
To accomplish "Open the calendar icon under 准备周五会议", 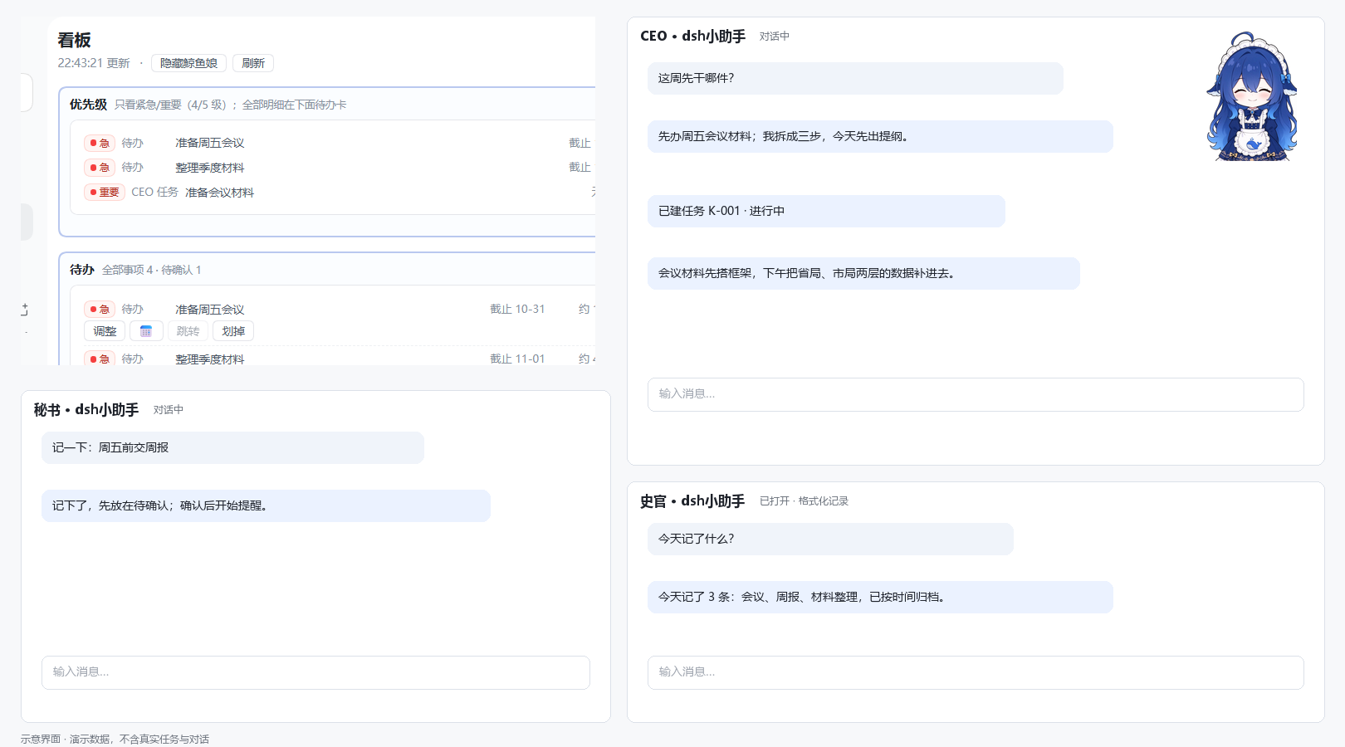I will point(146,331).
